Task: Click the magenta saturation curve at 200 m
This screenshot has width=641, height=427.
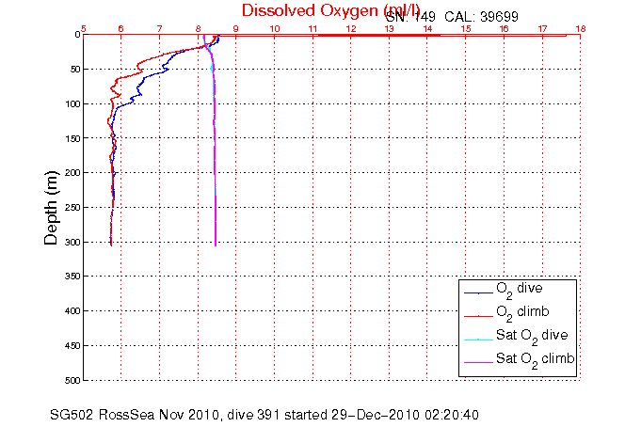Action: tap(216, 173)
